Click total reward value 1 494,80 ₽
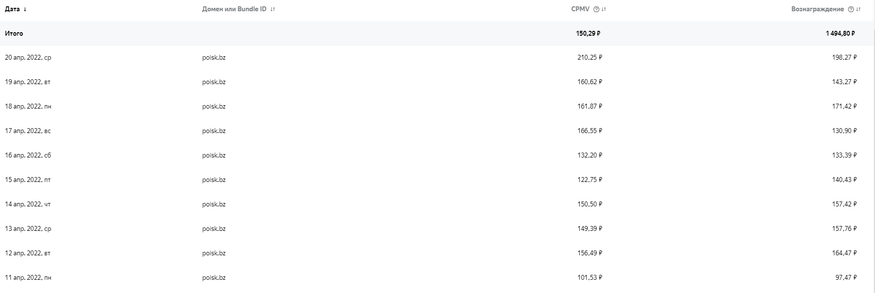Viewport: 875px width, 293px height. [x=840, y=34]
